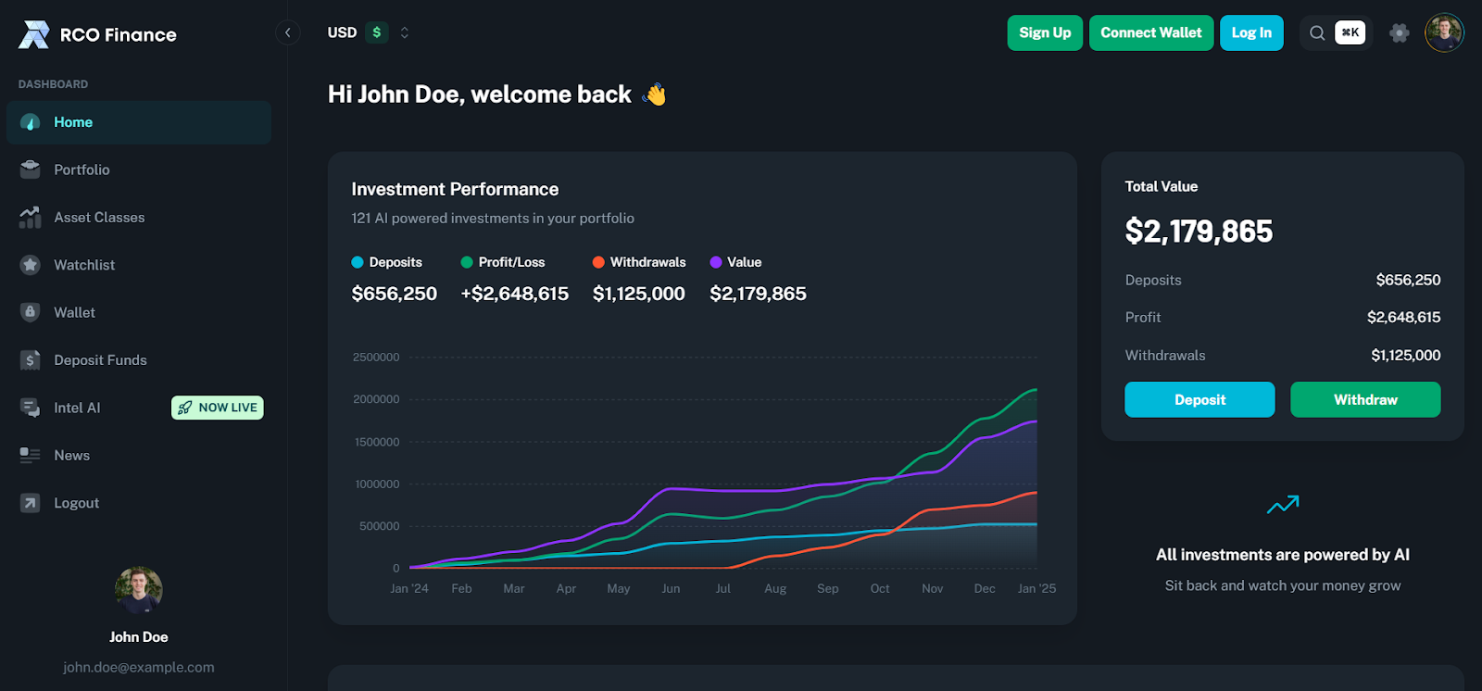Image resolution: width=1482 pixels, height=691 pixels.
Task: Open the USD currency dropdown
Action: tap(368, 32)
